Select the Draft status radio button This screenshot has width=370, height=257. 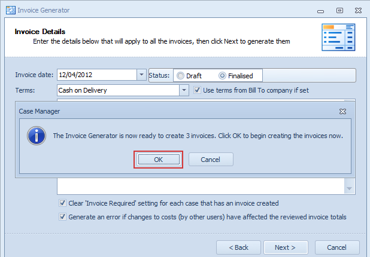pyautogui.click(x=181, y=76)
